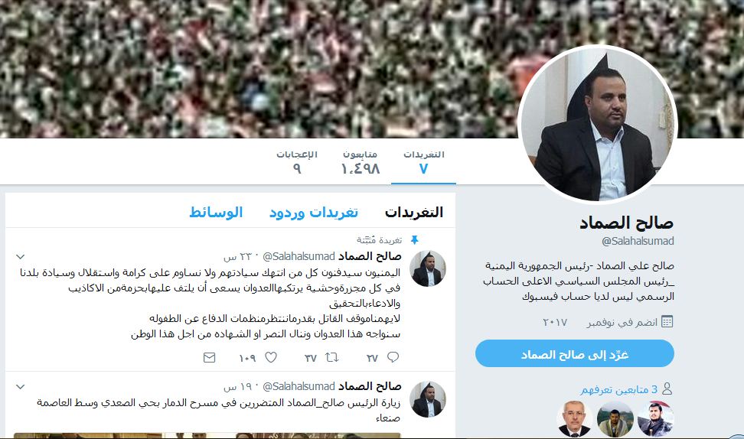Expand the pinned tweet options chevron
This screenshot has height=439, width=744.
[20, 256]
